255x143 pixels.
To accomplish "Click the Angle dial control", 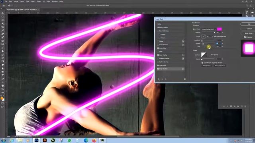I will (x=204, y=37).
